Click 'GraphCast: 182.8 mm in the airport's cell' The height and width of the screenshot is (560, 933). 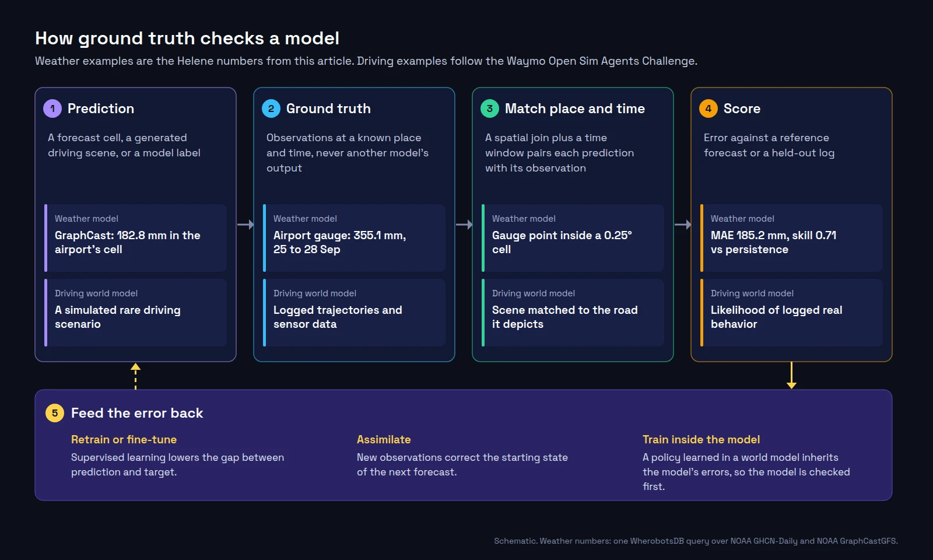click(128, 242)
